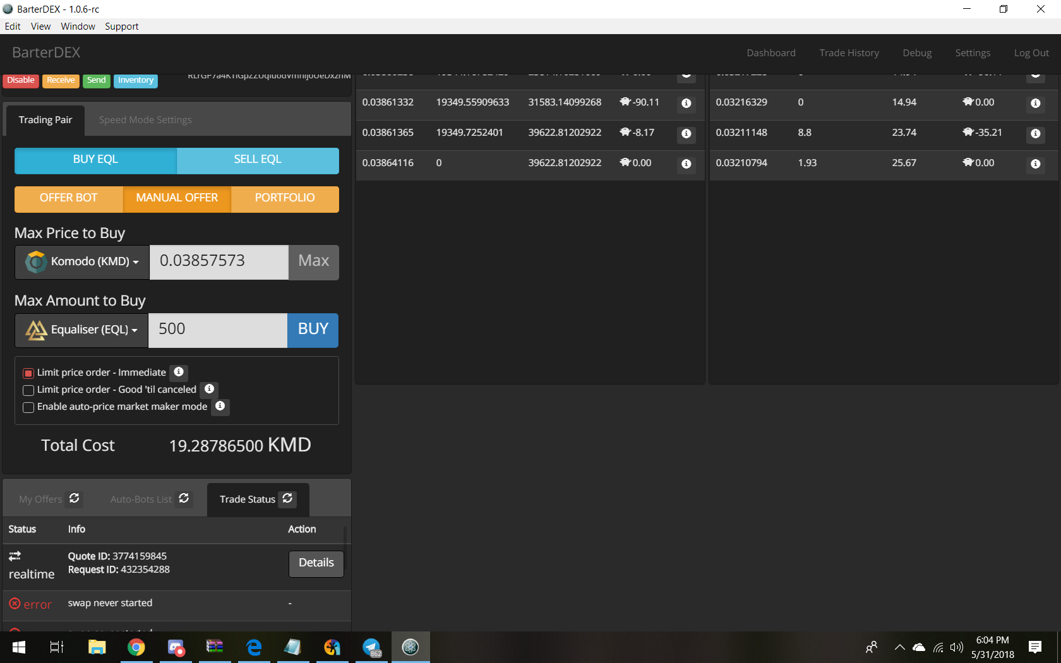Open Telegram from the taskbar
The height and width of the screenshot is (663, 1061).
coord(371,647)
